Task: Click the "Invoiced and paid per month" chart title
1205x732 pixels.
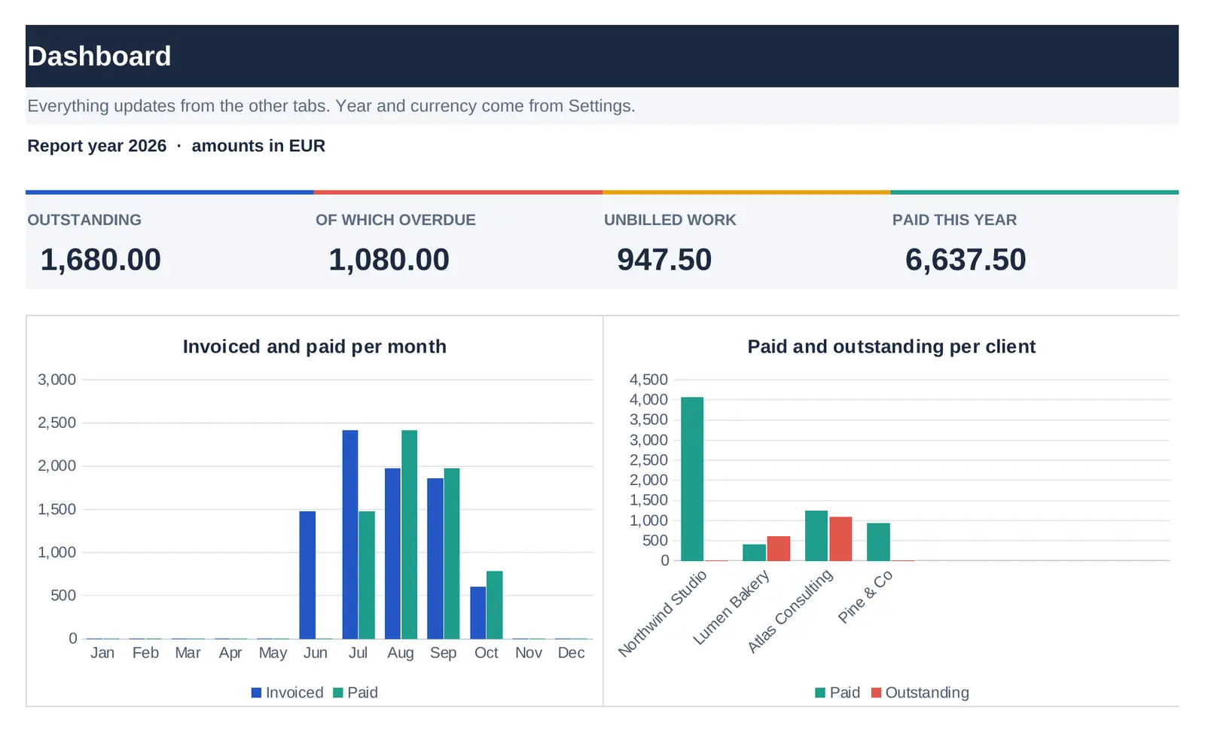Action: tap(315, 346)
